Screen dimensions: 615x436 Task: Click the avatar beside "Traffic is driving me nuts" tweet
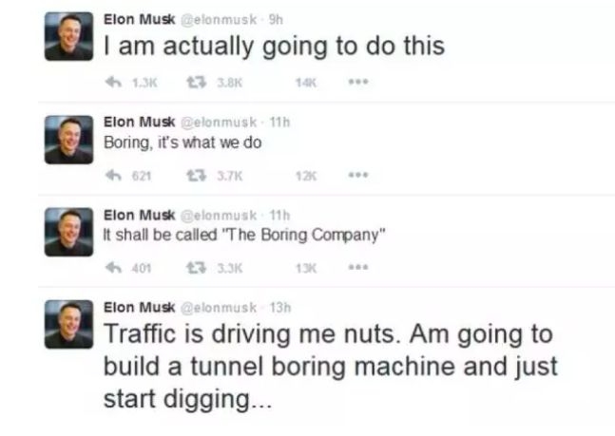click(x=68, y=324)
